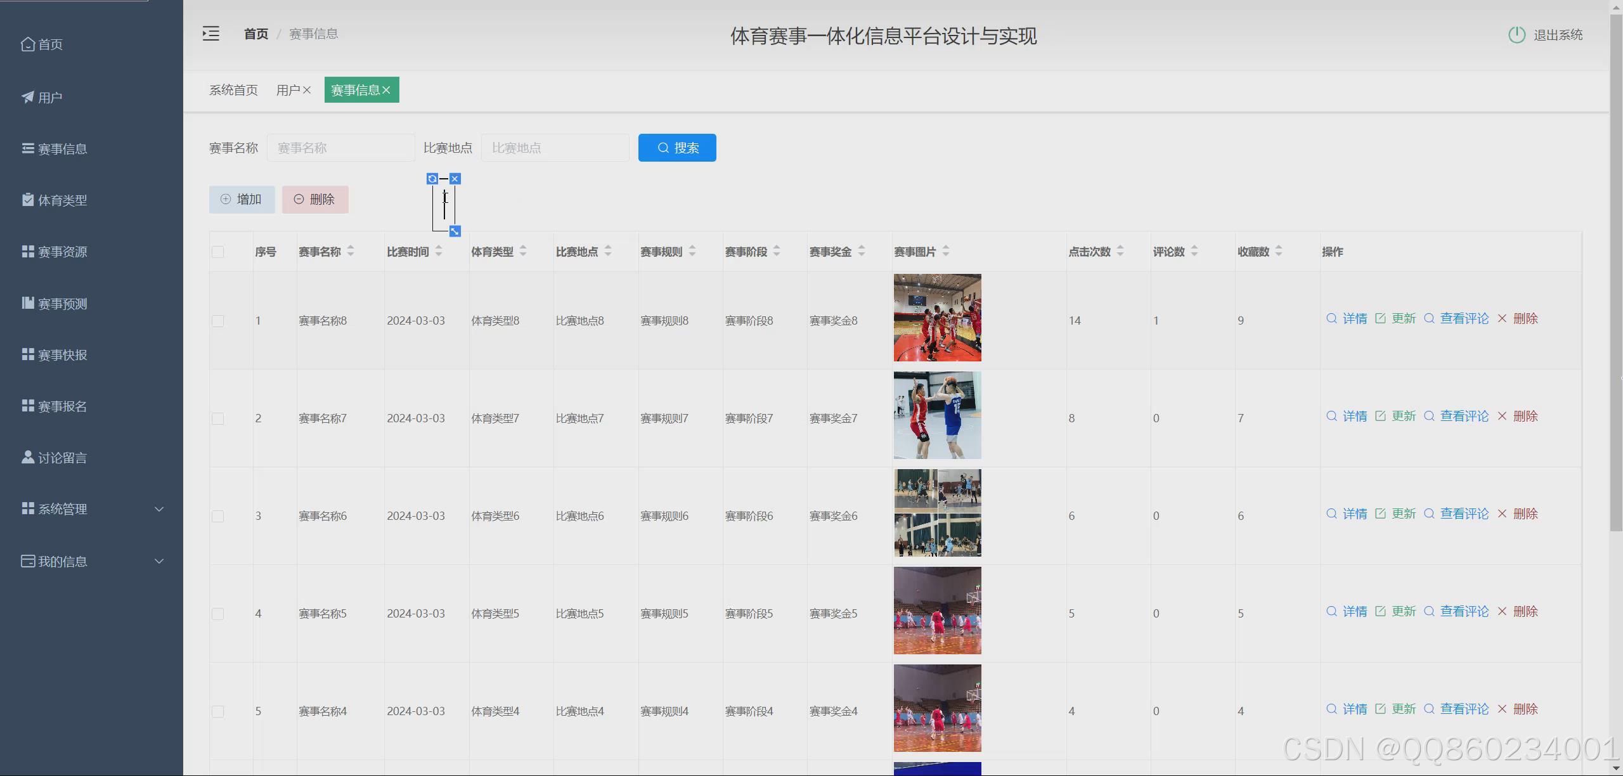Click the 赛事名称 search input field
Screen dimensions: 1623x776
340,148
